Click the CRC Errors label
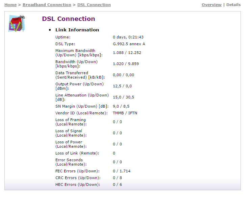Image resolution: width=250 pixels, height=198 pixels. click(x=78, y=178)
